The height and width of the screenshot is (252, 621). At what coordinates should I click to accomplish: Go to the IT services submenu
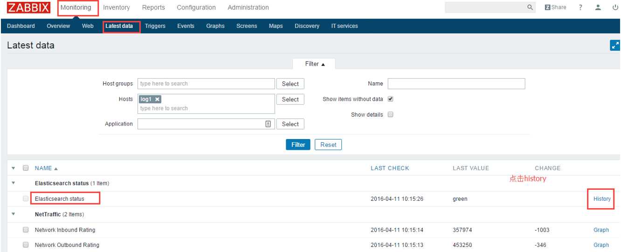(345, 26)
